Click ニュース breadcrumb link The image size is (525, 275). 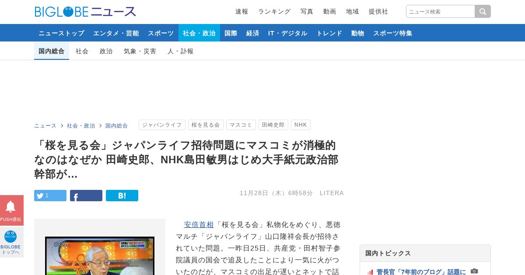pos(45,126)
